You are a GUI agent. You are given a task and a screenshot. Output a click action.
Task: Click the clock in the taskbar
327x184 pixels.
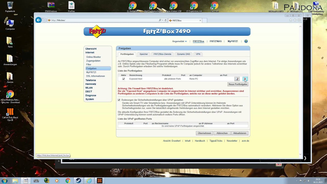tap(318, 181)
